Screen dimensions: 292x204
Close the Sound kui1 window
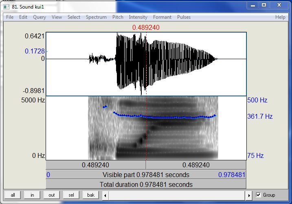[x=279, y=5]
